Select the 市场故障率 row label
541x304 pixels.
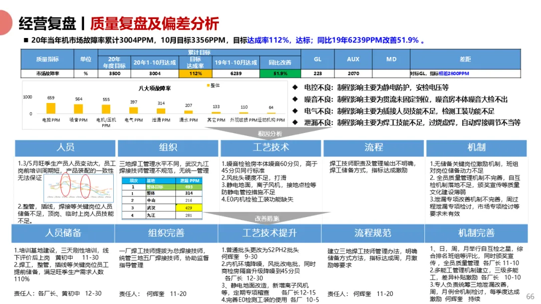click(x=47, y=73)
